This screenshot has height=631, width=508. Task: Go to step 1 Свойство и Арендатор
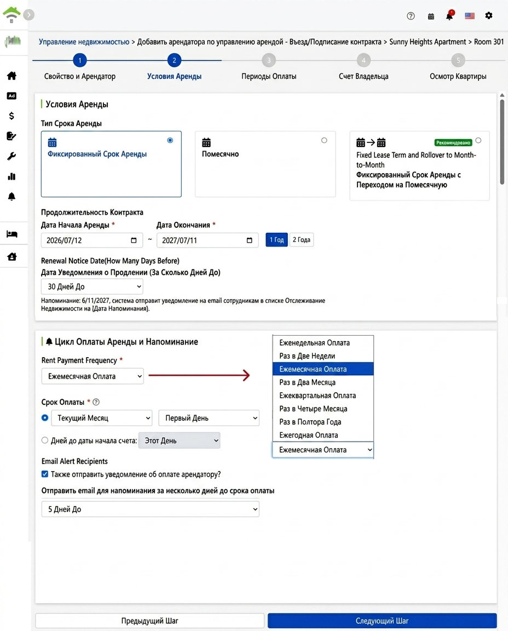click(79, 60)
